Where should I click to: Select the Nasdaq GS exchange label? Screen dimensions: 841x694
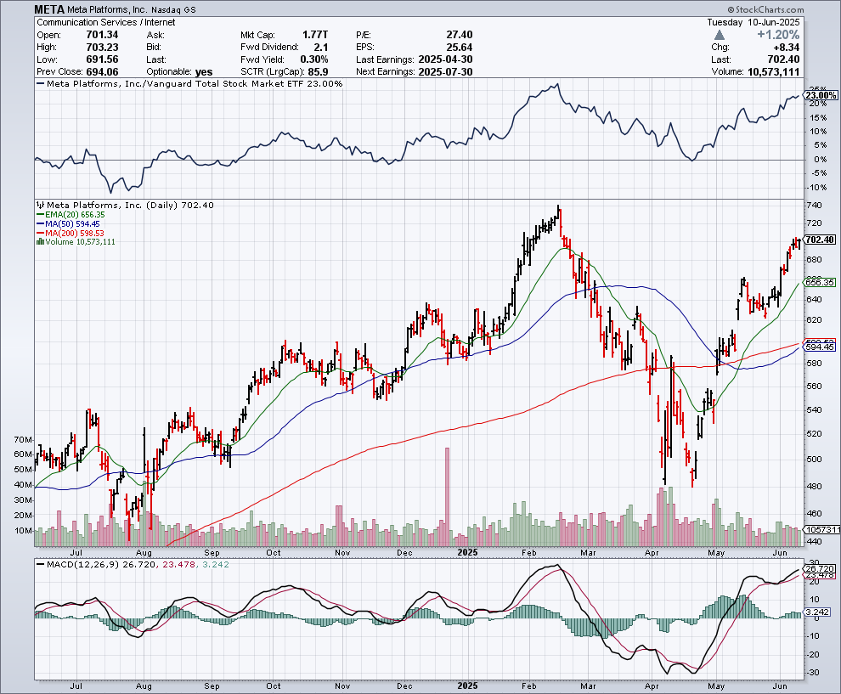[x=174, y=10]
